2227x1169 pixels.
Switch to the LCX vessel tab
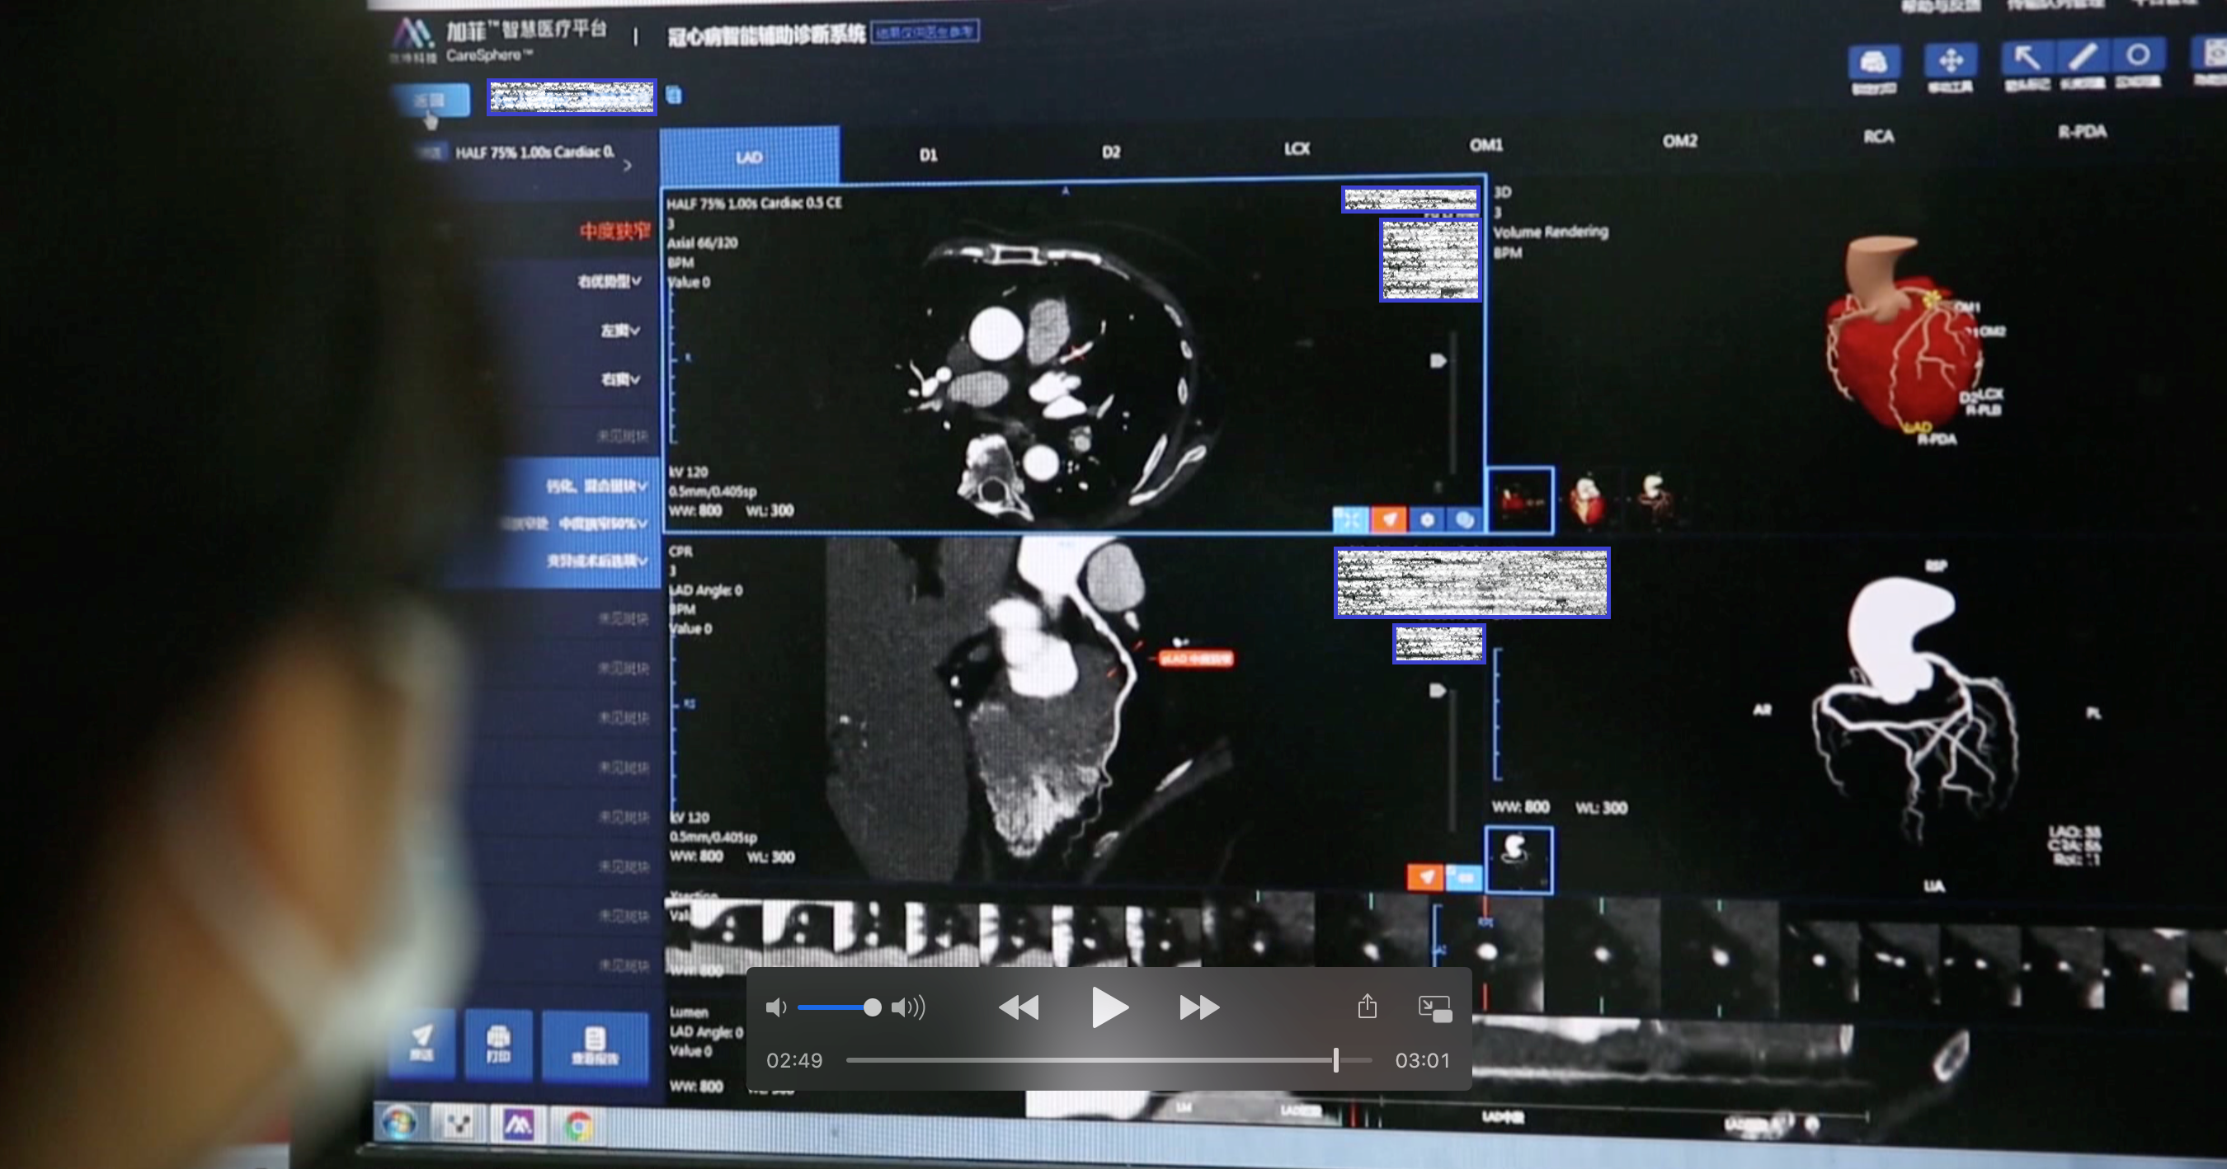pos(1297,148)
